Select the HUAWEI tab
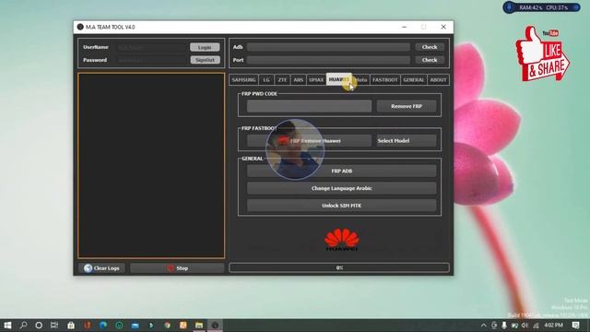 click(x=339, y=79)
